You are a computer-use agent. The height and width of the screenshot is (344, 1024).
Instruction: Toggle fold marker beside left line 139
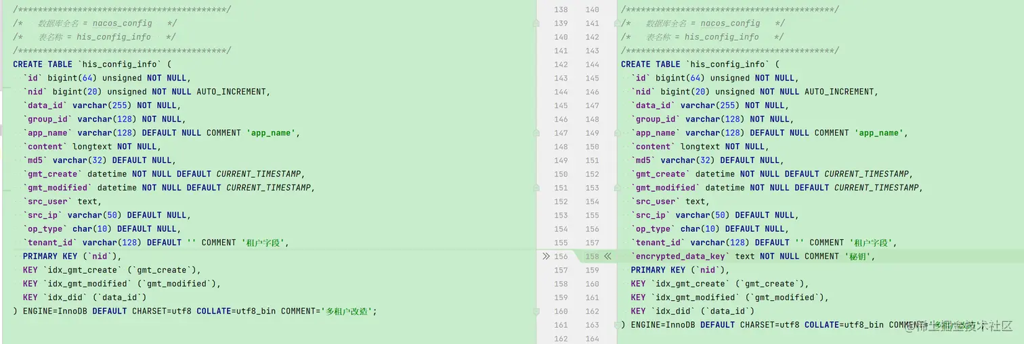point(536,23)
